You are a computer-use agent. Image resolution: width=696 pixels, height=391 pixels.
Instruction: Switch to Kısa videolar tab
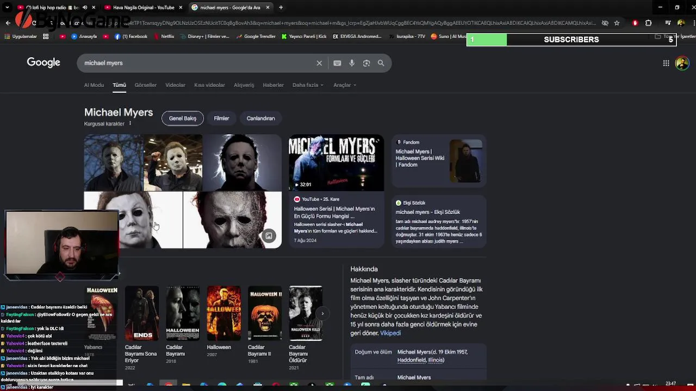tap(209, 85)
